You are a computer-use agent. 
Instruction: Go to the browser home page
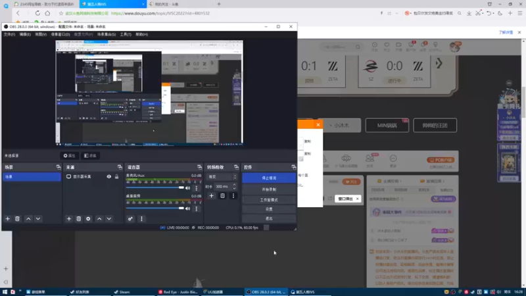coord(47,13)
